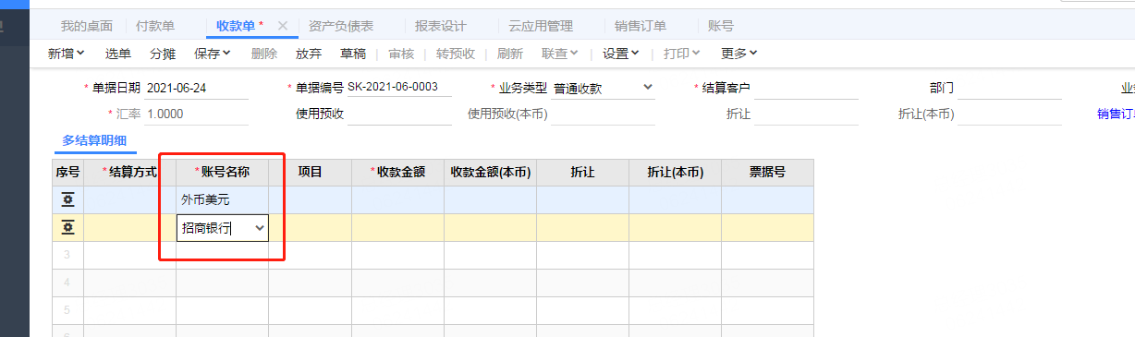1135x337 pixels.
Task: Select row number 3 in the grid
Action: (68, 256)
